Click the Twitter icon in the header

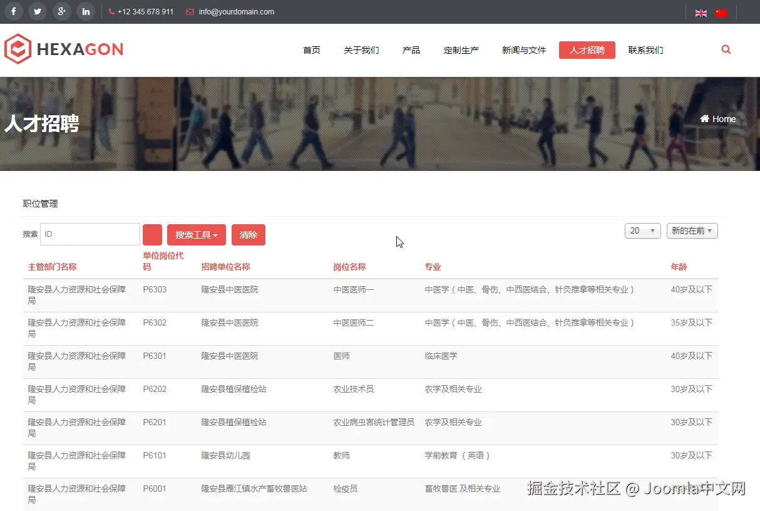tap(37, 11)
